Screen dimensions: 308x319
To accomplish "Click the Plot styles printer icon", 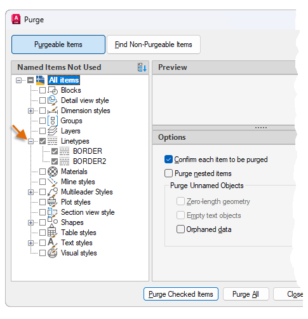I will point(53,202).
